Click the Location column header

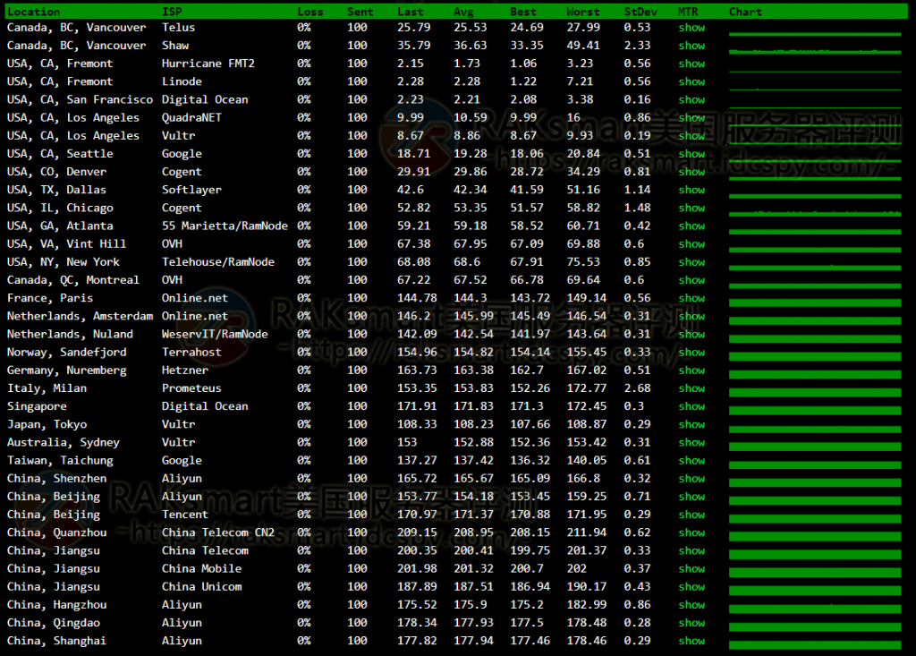coord(33,12)
